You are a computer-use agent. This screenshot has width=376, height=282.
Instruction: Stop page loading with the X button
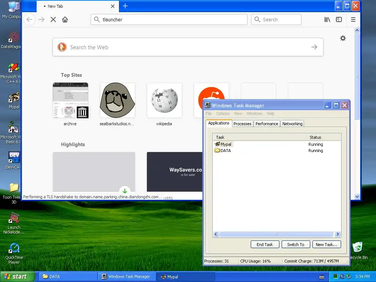[53, 19]
